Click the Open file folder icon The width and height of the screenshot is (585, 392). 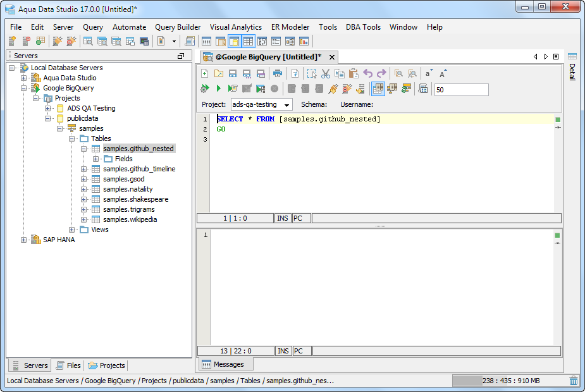point(219,73)
